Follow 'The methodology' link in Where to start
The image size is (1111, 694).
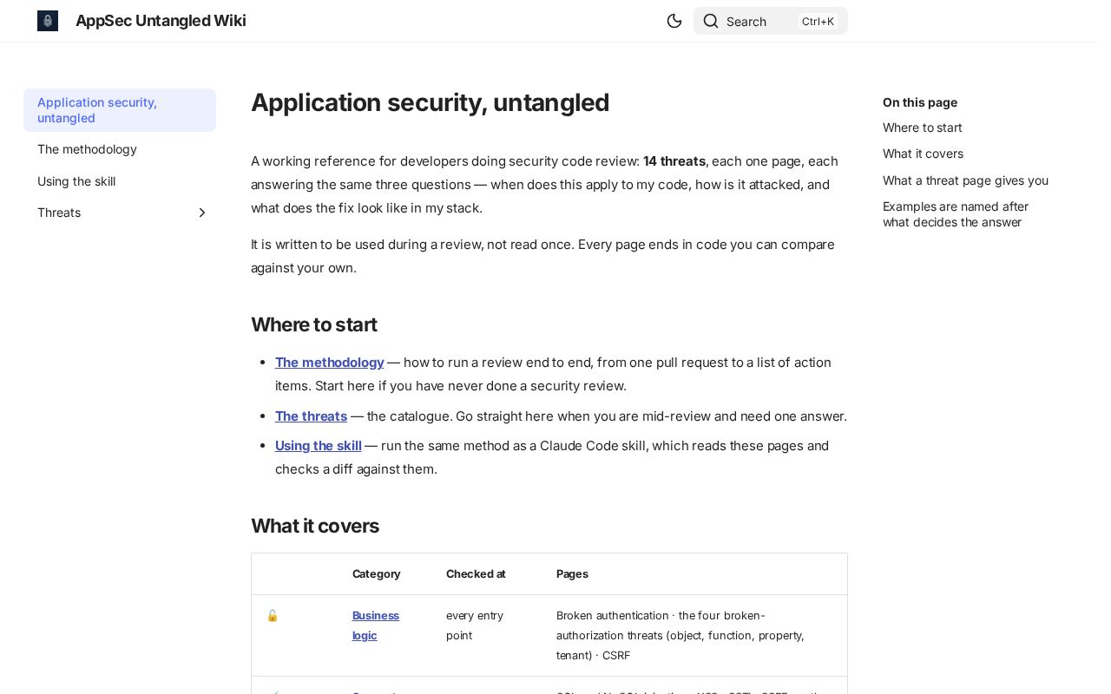click(x=330, y=363)
